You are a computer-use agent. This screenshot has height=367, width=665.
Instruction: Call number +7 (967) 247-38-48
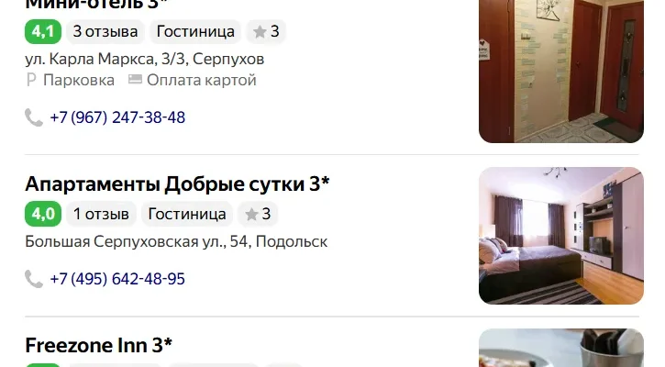117,117
